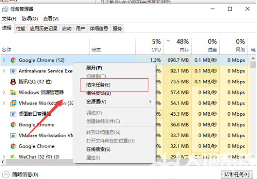Click the horizontal scrollbar left arrow
The width and height of the screenshot is (257, 179).
click(3, 162)
